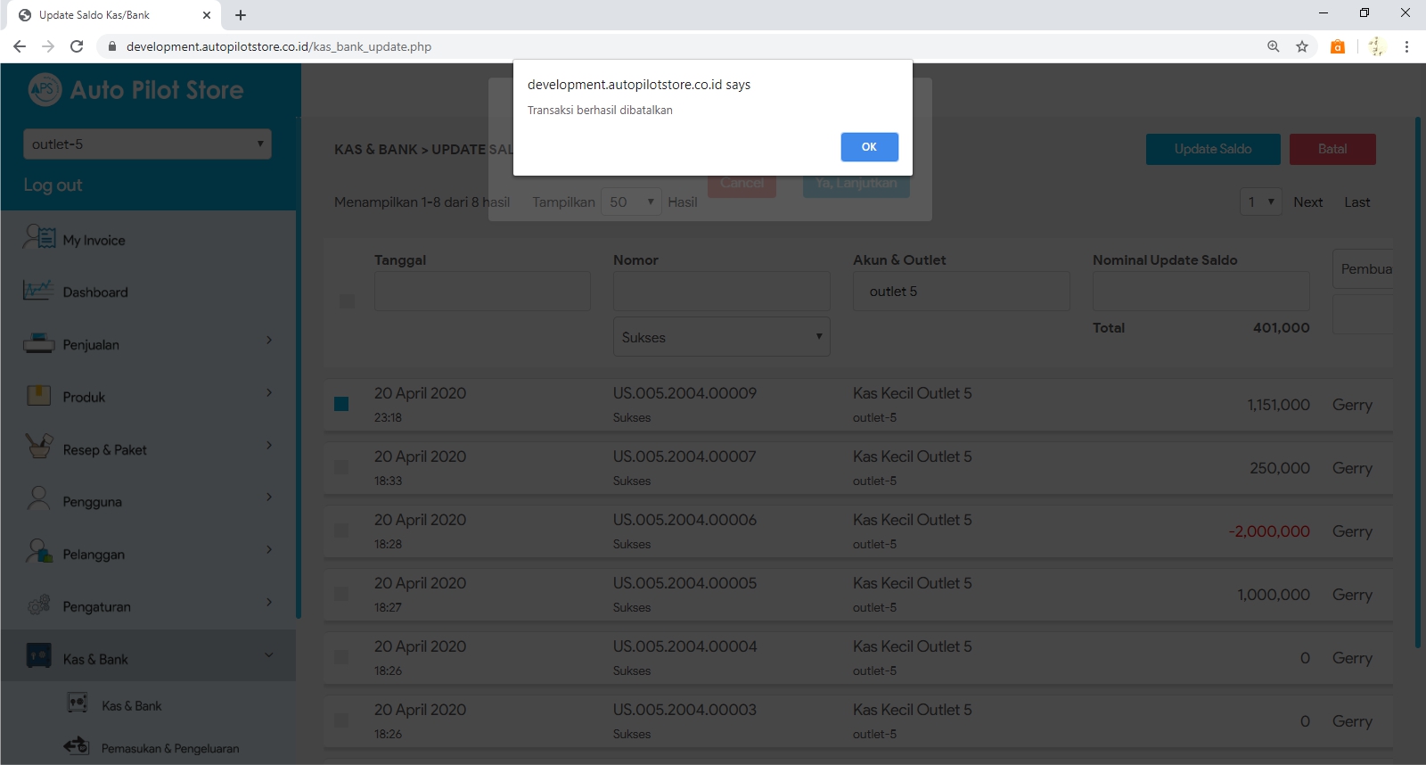Image resolution: width=1426 pixels, height=765 pixels.
Task: Open the outlet-5 selector dropdown
Action: (x=147, y=144)
